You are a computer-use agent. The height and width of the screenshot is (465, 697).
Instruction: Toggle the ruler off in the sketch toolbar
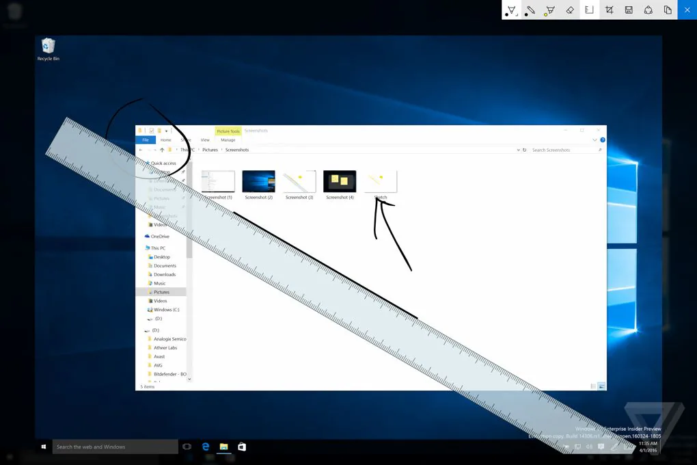coord(590,10)
